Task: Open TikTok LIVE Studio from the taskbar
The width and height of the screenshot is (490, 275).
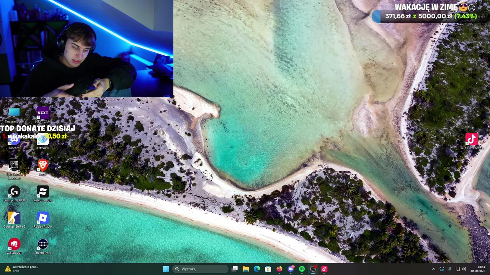Action: click(x=324, y=269)
